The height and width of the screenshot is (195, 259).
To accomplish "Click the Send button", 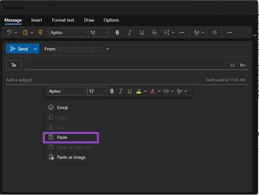I will pyautogui.click(x=19, y=49).
